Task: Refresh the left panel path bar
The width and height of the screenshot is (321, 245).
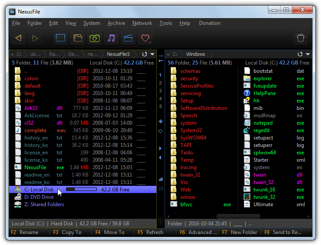Action: 145,54
